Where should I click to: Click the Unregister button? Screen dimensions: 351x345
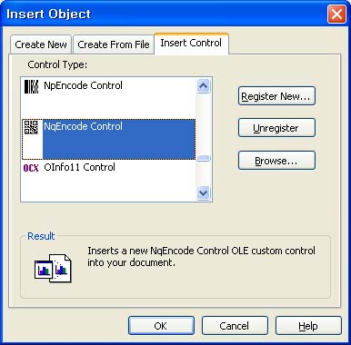click(x=276, y=128)
